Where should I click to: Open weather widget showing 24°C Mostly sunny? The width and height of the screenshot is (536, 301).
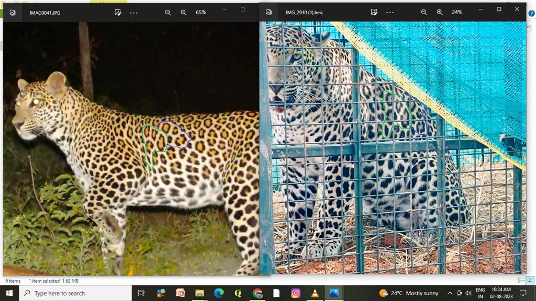(409, 293)
